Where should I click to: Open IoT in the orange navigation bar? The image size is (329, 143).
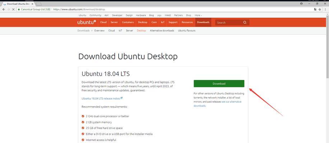(163, 22)
